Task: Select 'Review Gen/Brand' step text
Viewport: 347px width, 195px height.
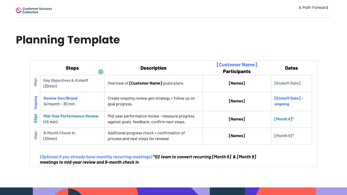Action: (60, 98)
